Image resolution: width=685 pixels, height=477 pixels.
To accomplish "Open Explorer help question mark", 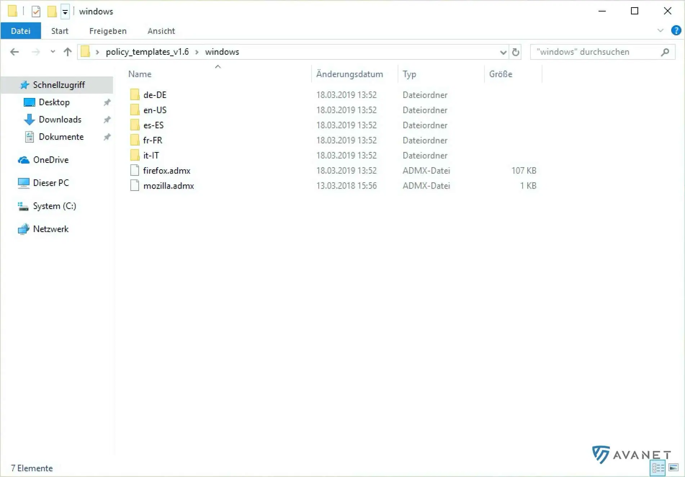I will tap(676, 30).
